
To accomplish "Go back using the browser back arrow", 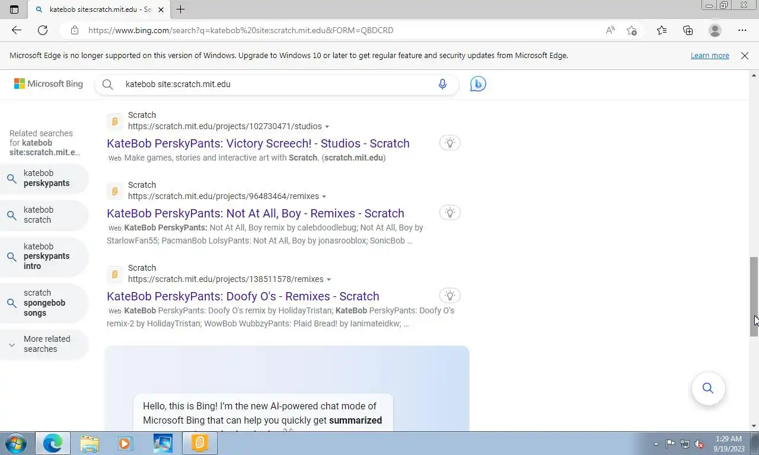I will (x=17, y=30).
